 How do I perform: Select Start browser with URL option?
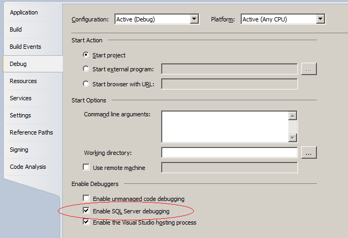(86, 84)
